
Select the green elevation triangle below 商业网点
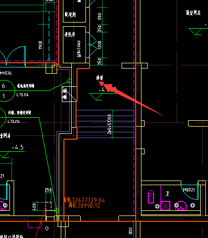tap(195, 31)
